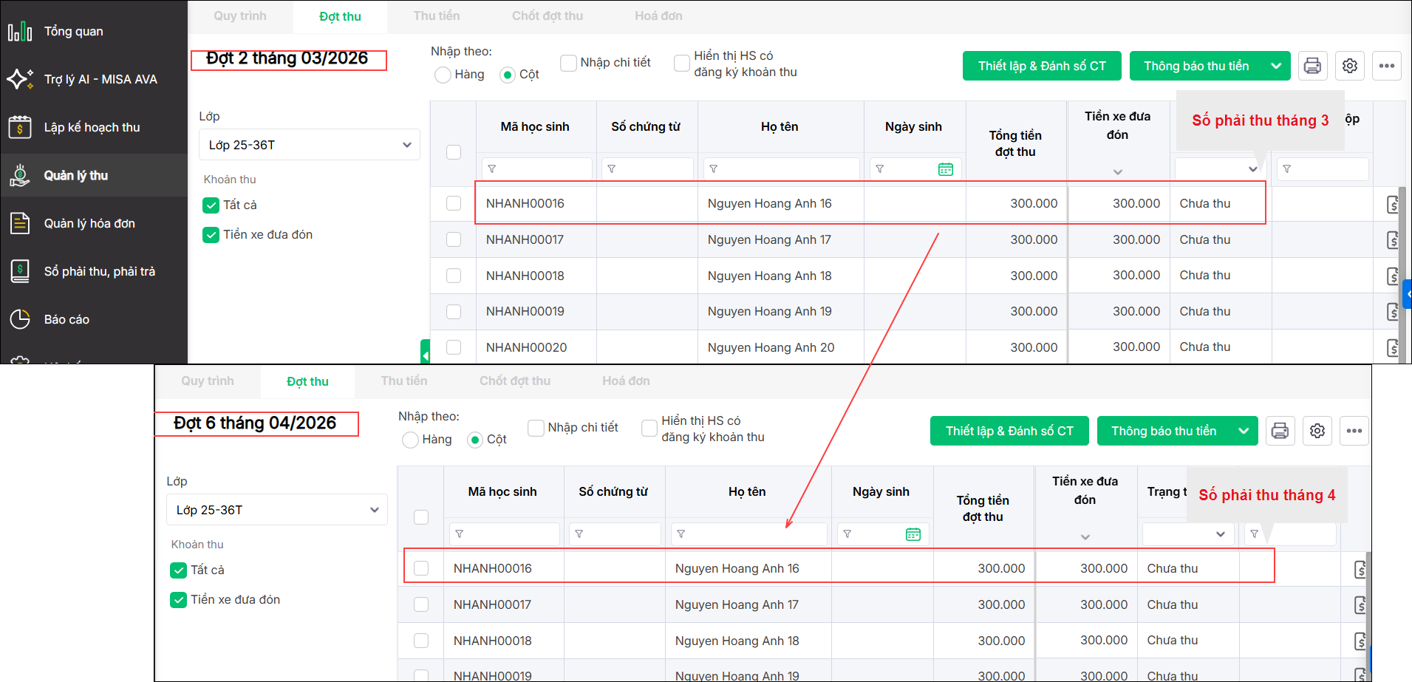Tick the NHANH00016 row checkbox in Đợt 2 panel

click(454, 203)
